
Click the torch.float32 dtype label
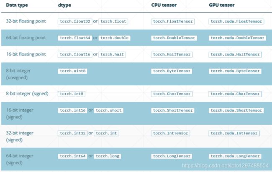pos(75,21)
